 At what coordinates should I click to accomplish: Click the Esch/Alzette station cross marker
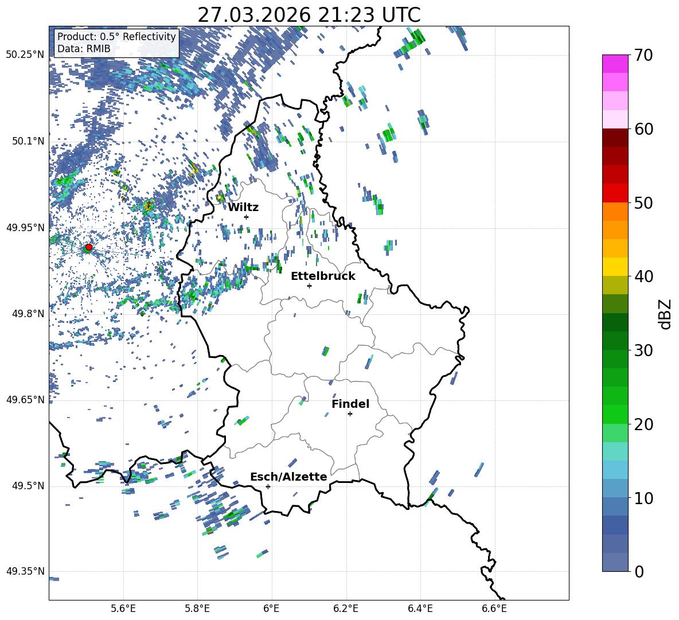click(268, 486)
